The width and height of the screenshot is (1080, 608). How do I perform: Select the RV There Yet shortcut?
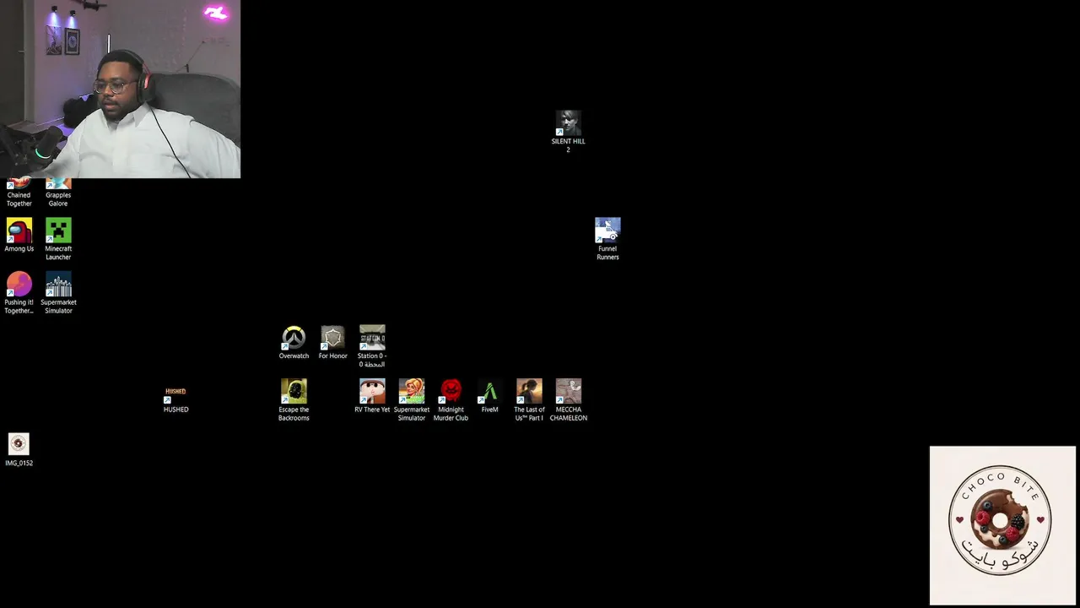[x=372, y=395]
